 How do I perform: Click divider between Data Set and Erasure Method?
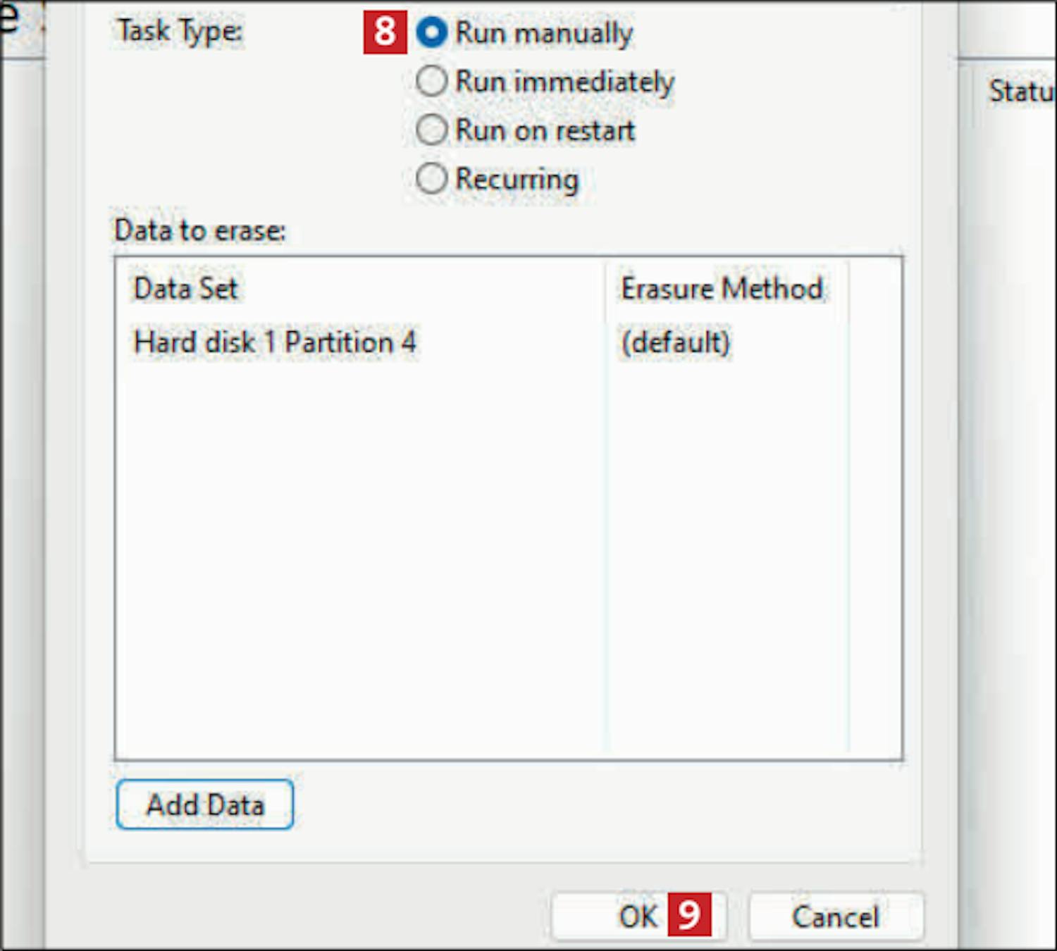tap(606, 289)
